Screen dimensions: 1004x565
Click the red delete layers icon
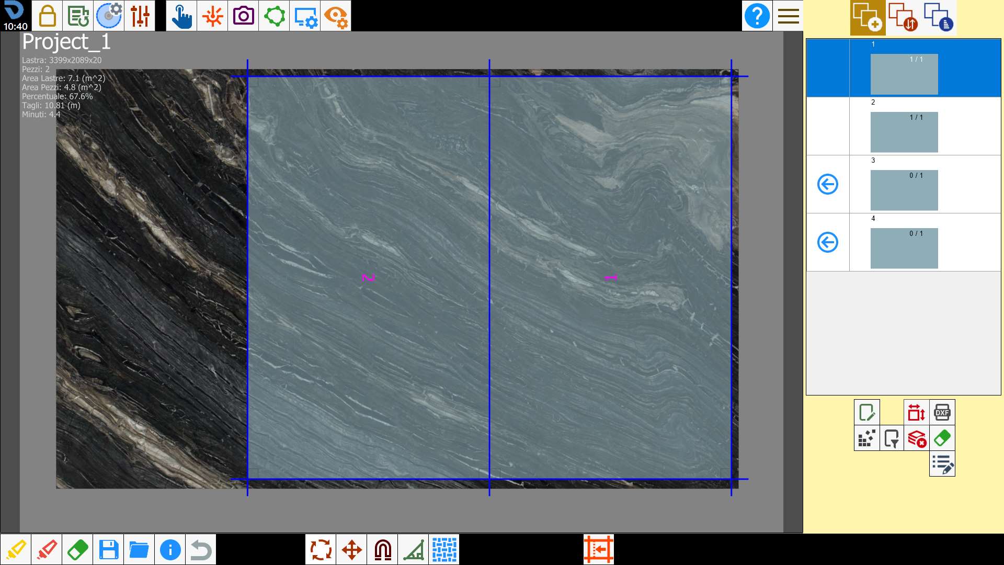click(917, 438)
